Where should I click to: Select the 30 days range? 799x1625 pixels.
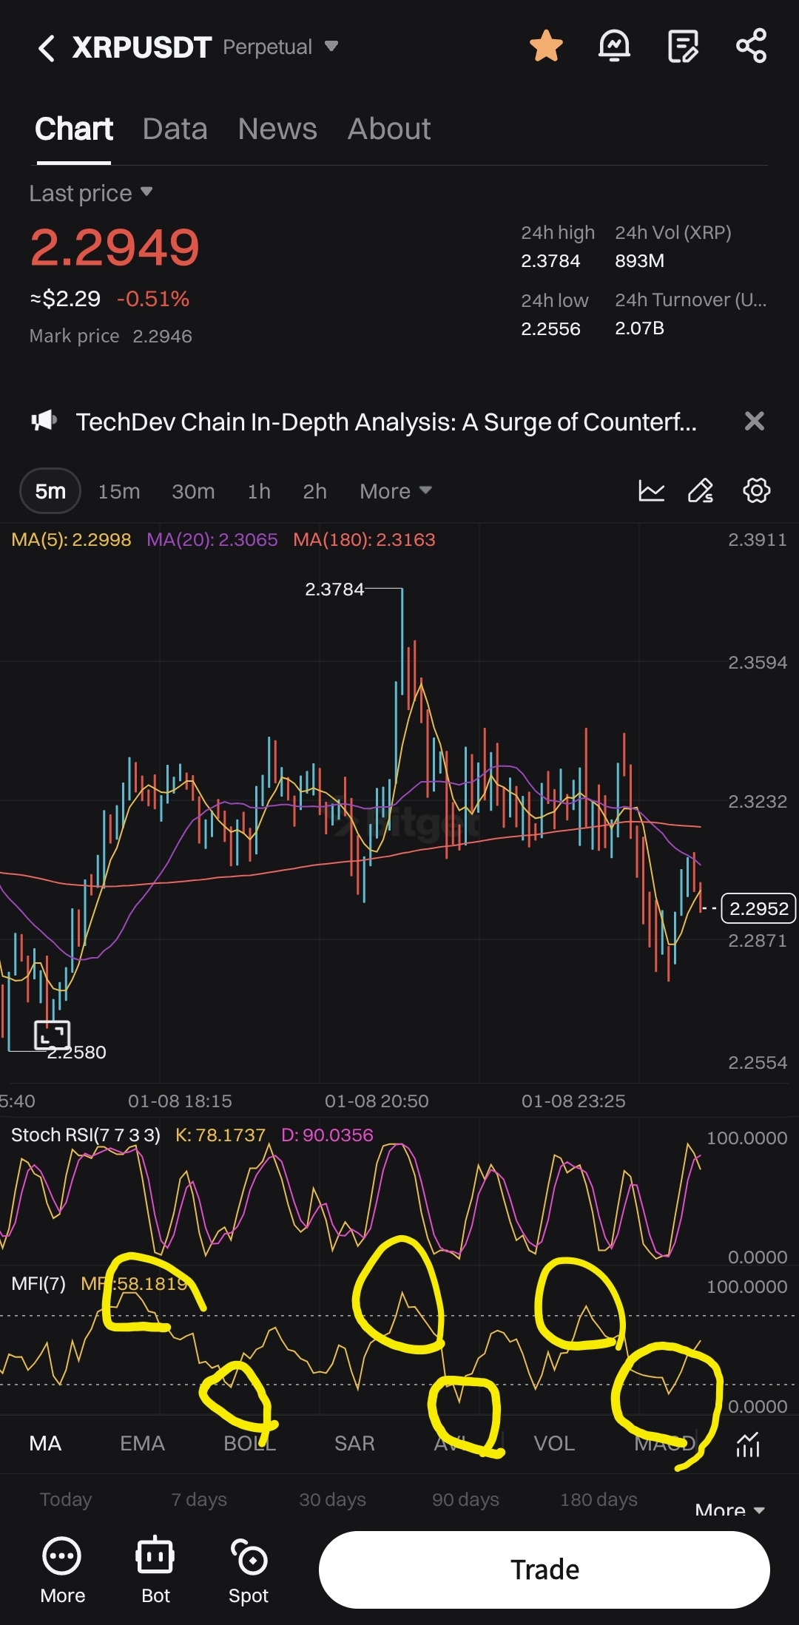(x=332, y=1499)
